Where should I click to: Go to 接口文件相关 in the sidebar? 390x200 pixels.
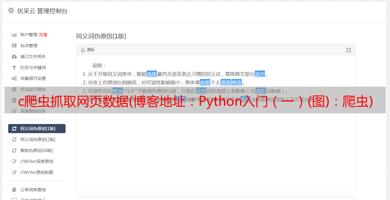click(x=33, y=57)
